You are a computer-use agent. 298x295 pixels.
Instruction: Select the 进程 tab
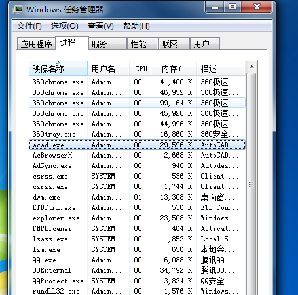[72, 43]
